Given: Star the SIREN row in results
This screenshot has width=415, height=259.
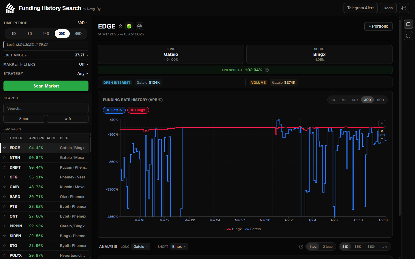Looking at the screenshot, I should 4,236.
